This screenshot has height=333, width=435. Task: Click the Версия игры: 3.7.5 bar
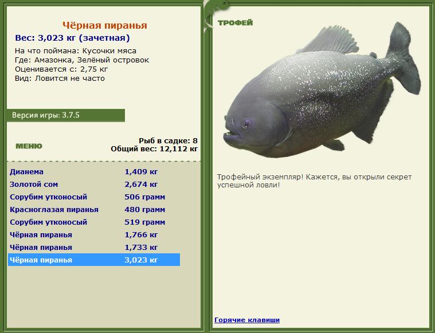66,115
